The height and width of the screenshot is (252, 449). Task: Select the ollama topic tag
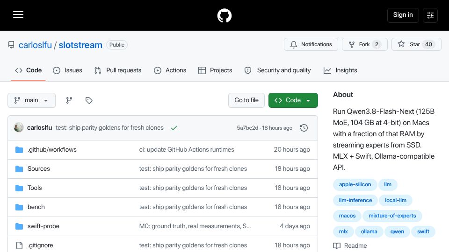pyautogui.click(x=369, y=231)
